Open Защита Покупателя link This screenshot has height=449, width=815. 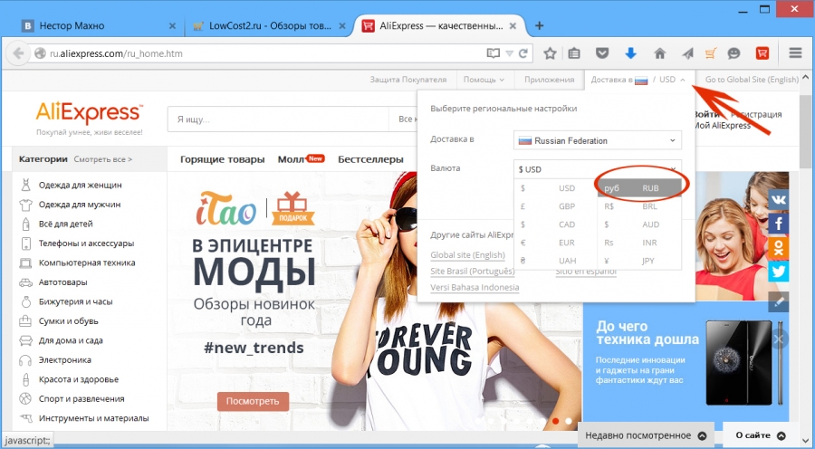(408, 80)
